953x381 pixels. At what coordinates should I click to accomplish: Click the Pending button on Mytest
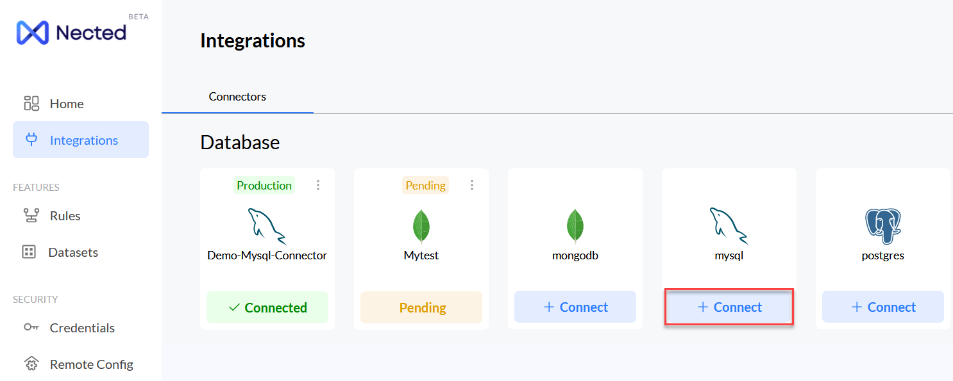pos(421,307)
